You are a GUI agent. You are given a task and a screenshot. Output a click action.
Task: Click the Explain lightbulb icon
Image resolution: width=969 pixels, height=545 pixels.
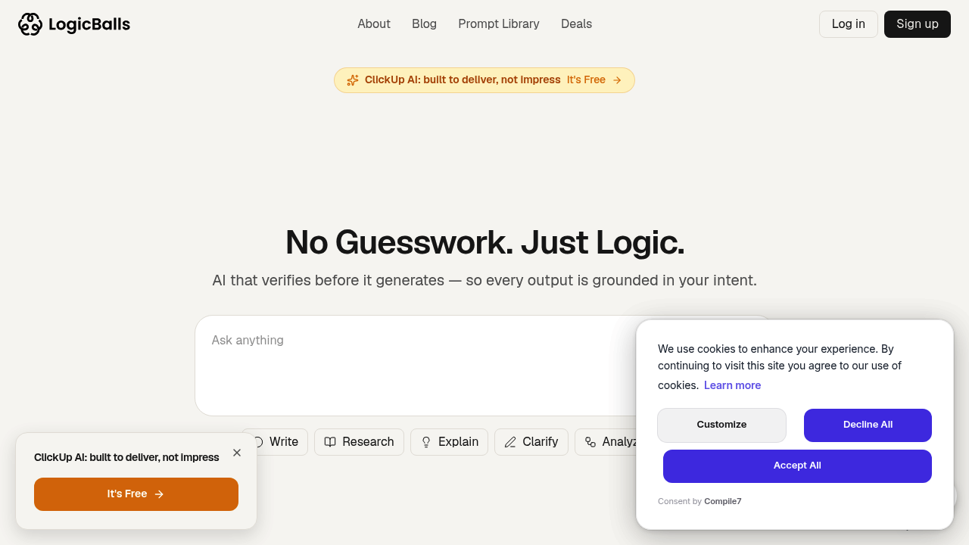(x=426, y=442)
